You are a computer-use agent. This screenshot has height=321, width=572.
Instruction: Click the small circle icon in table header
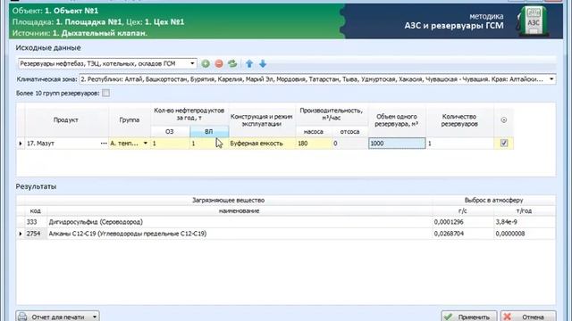504,119
